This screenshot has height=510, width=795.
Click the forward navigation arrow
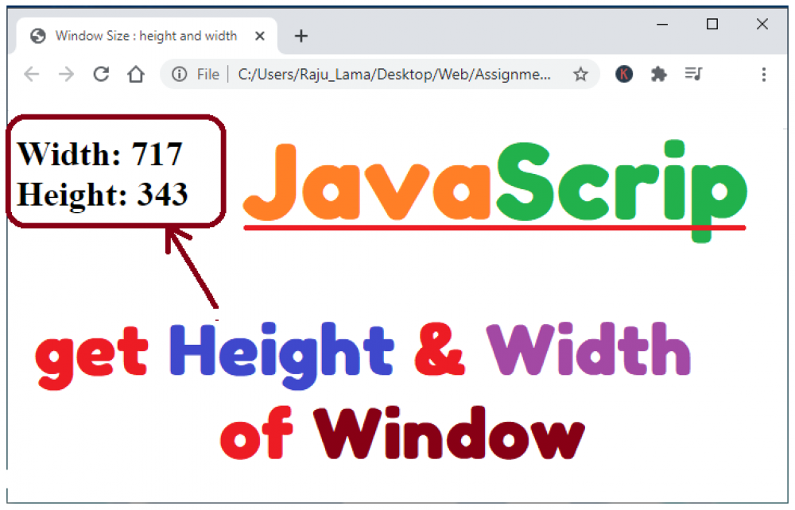pyautogui.click(x=66, y=75)
